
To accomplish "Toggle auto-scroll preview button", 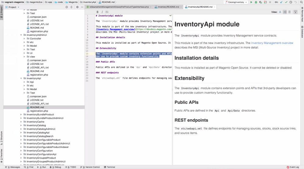I will (295, 12).
